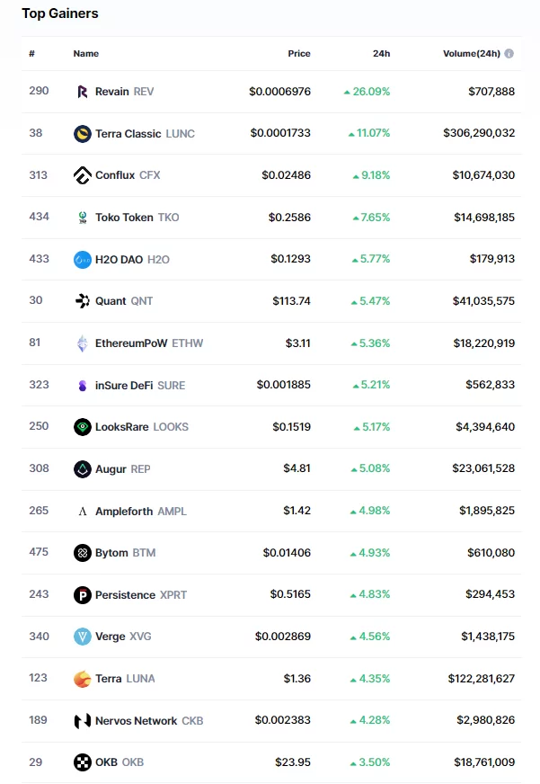The width and height of the screenshot is (540, 784).
Task: Click the EthereumPoW logo icon
Action: pos(83,343)
